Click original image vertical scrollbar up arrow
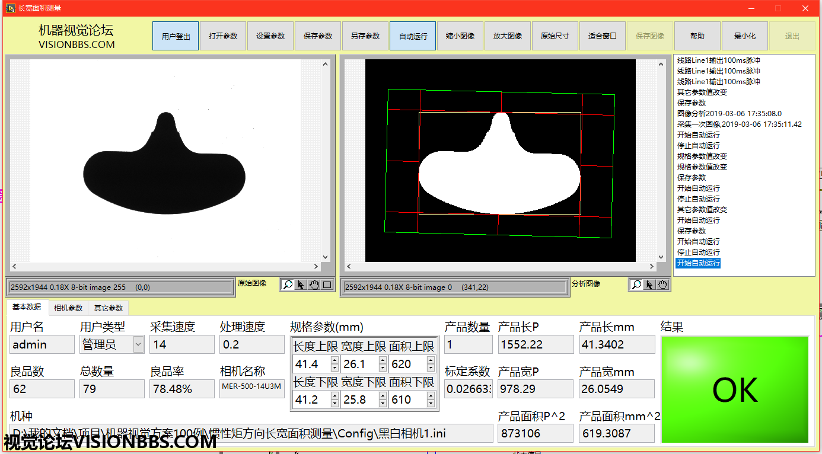Image resolution: width=822 pixels, height=454 pixels. [325, 64]
